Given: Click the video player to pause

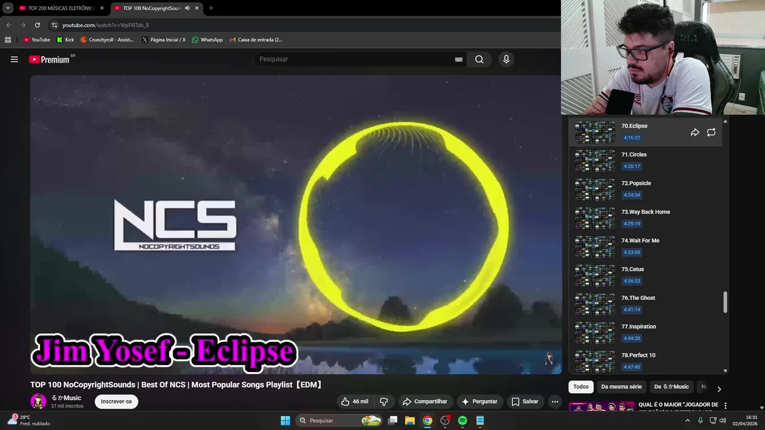Looking at the screenshot, I should tap(296, 225).
